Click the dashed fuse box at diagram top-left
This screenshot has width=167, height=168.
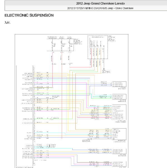(x=61, y=44)
